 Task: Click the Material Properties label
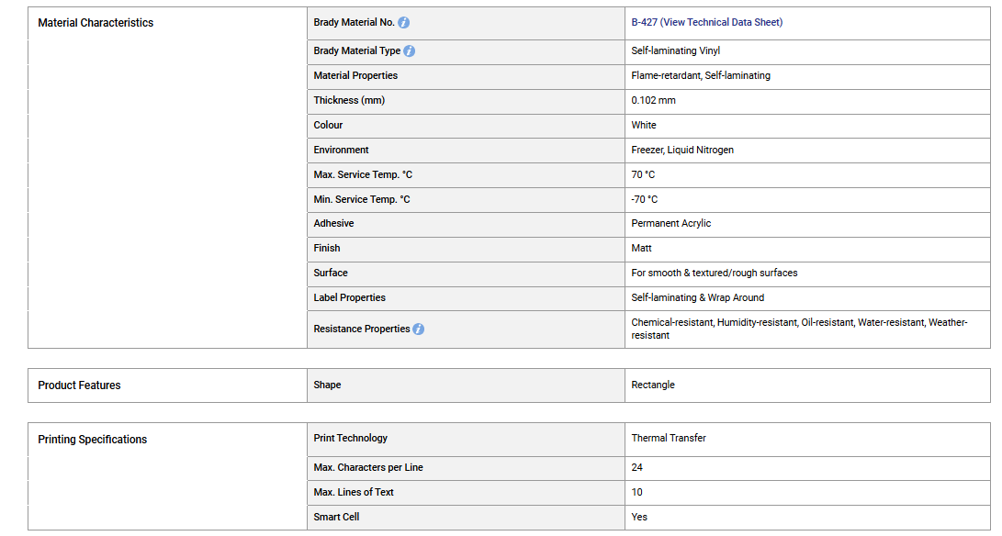[x=355, y=75]
